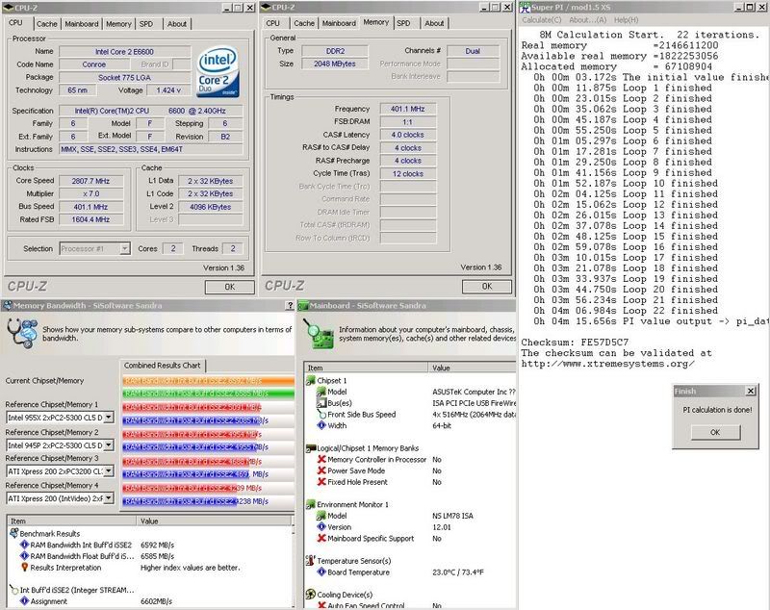
Task: Open Reference Chipset/Memory 4 dropdown
Action: [x=109, y=498]
